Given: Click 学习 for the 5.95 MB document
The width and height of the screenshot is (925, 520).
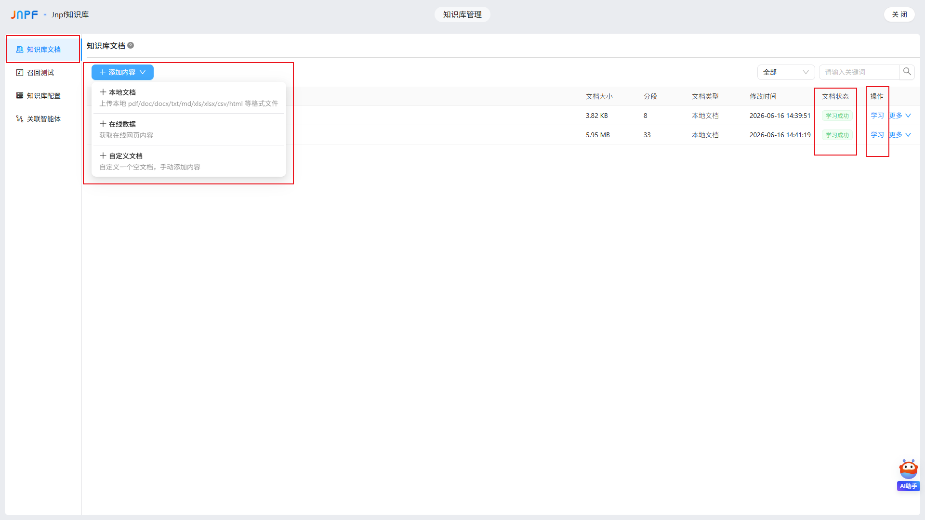Looking at the screenshot, I should (877, 135).
